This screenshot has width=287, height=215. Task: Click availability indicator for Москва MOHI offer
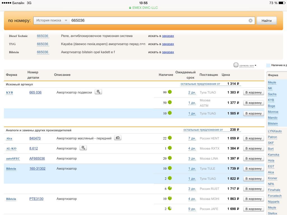pyautogui.click(x=170, y=198)
